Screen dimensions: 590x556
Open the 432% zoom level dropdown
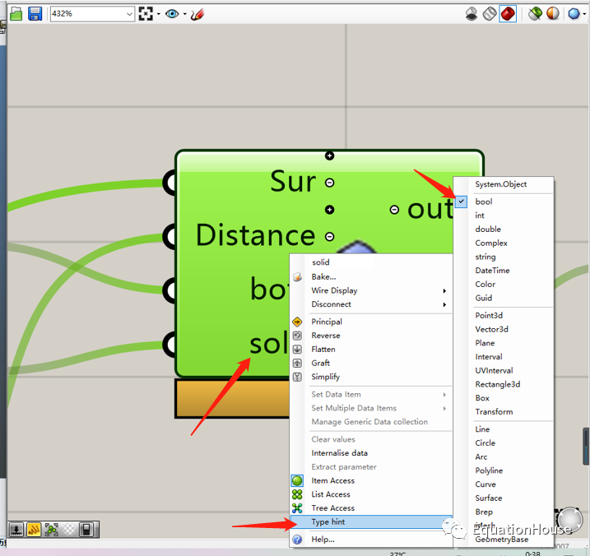[x=129, y=14]
